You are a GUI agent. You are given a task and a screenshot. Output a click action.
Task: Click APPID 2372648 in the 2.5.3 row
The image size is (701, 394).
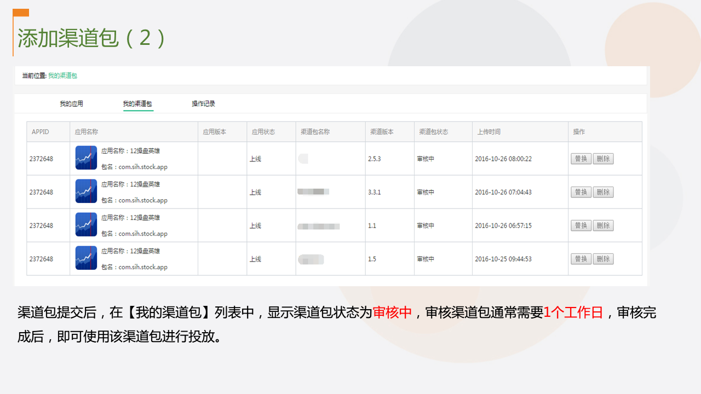pyautogui.click(x=41, y=159)
